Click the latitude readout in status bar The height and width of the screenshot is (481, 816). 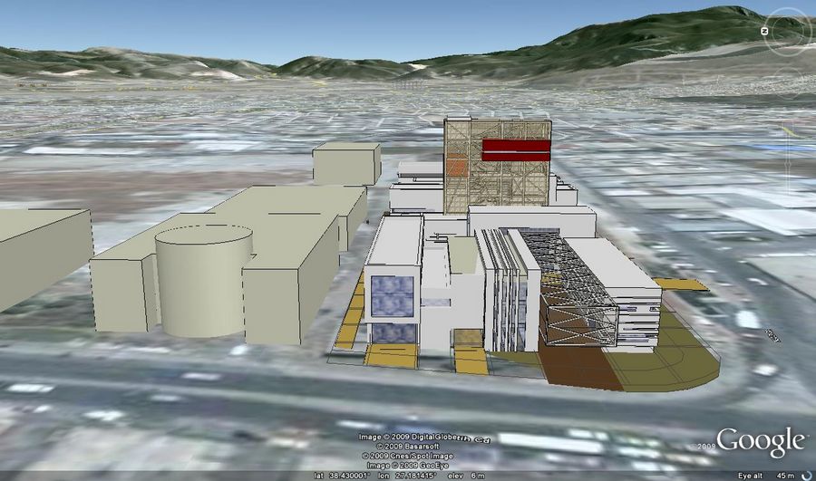(x=342, y=475)
